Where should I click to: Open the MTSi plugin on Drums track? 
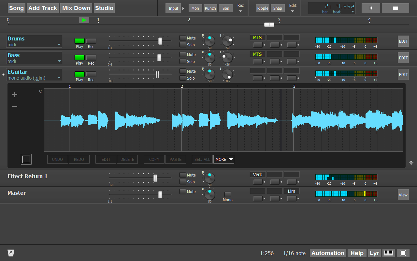pos(258,37)
